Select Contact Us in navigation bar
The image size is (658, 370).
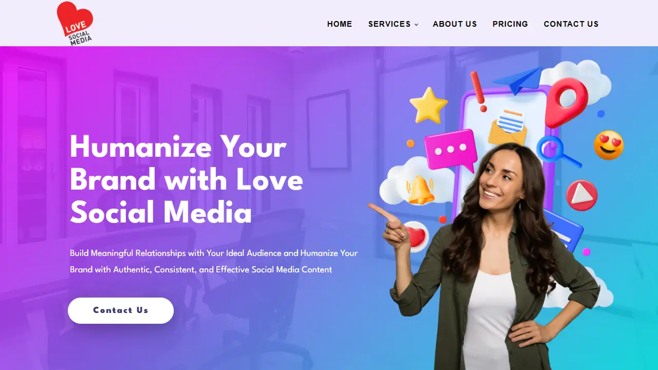point(571,24)
